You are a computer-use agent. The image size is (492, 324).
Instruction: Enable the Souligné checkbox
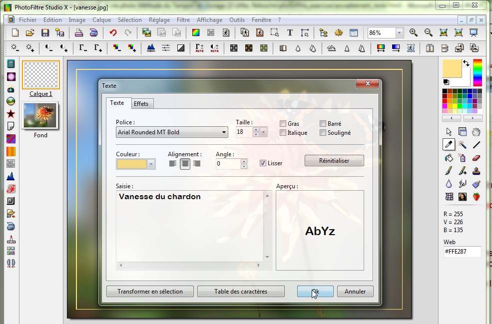[x=323, y=133]
